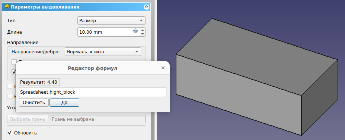
Task: Click the Spreadsheet.hight_block expression field
Action: [93, 92]
